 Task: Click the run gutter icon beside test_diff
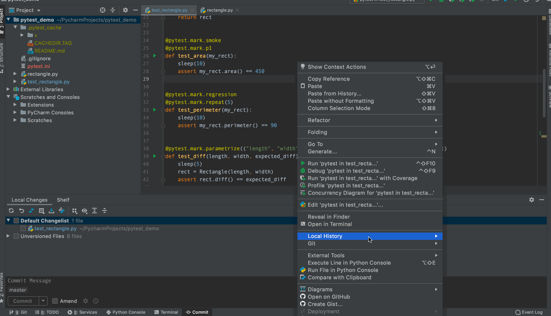click(154, 156)
